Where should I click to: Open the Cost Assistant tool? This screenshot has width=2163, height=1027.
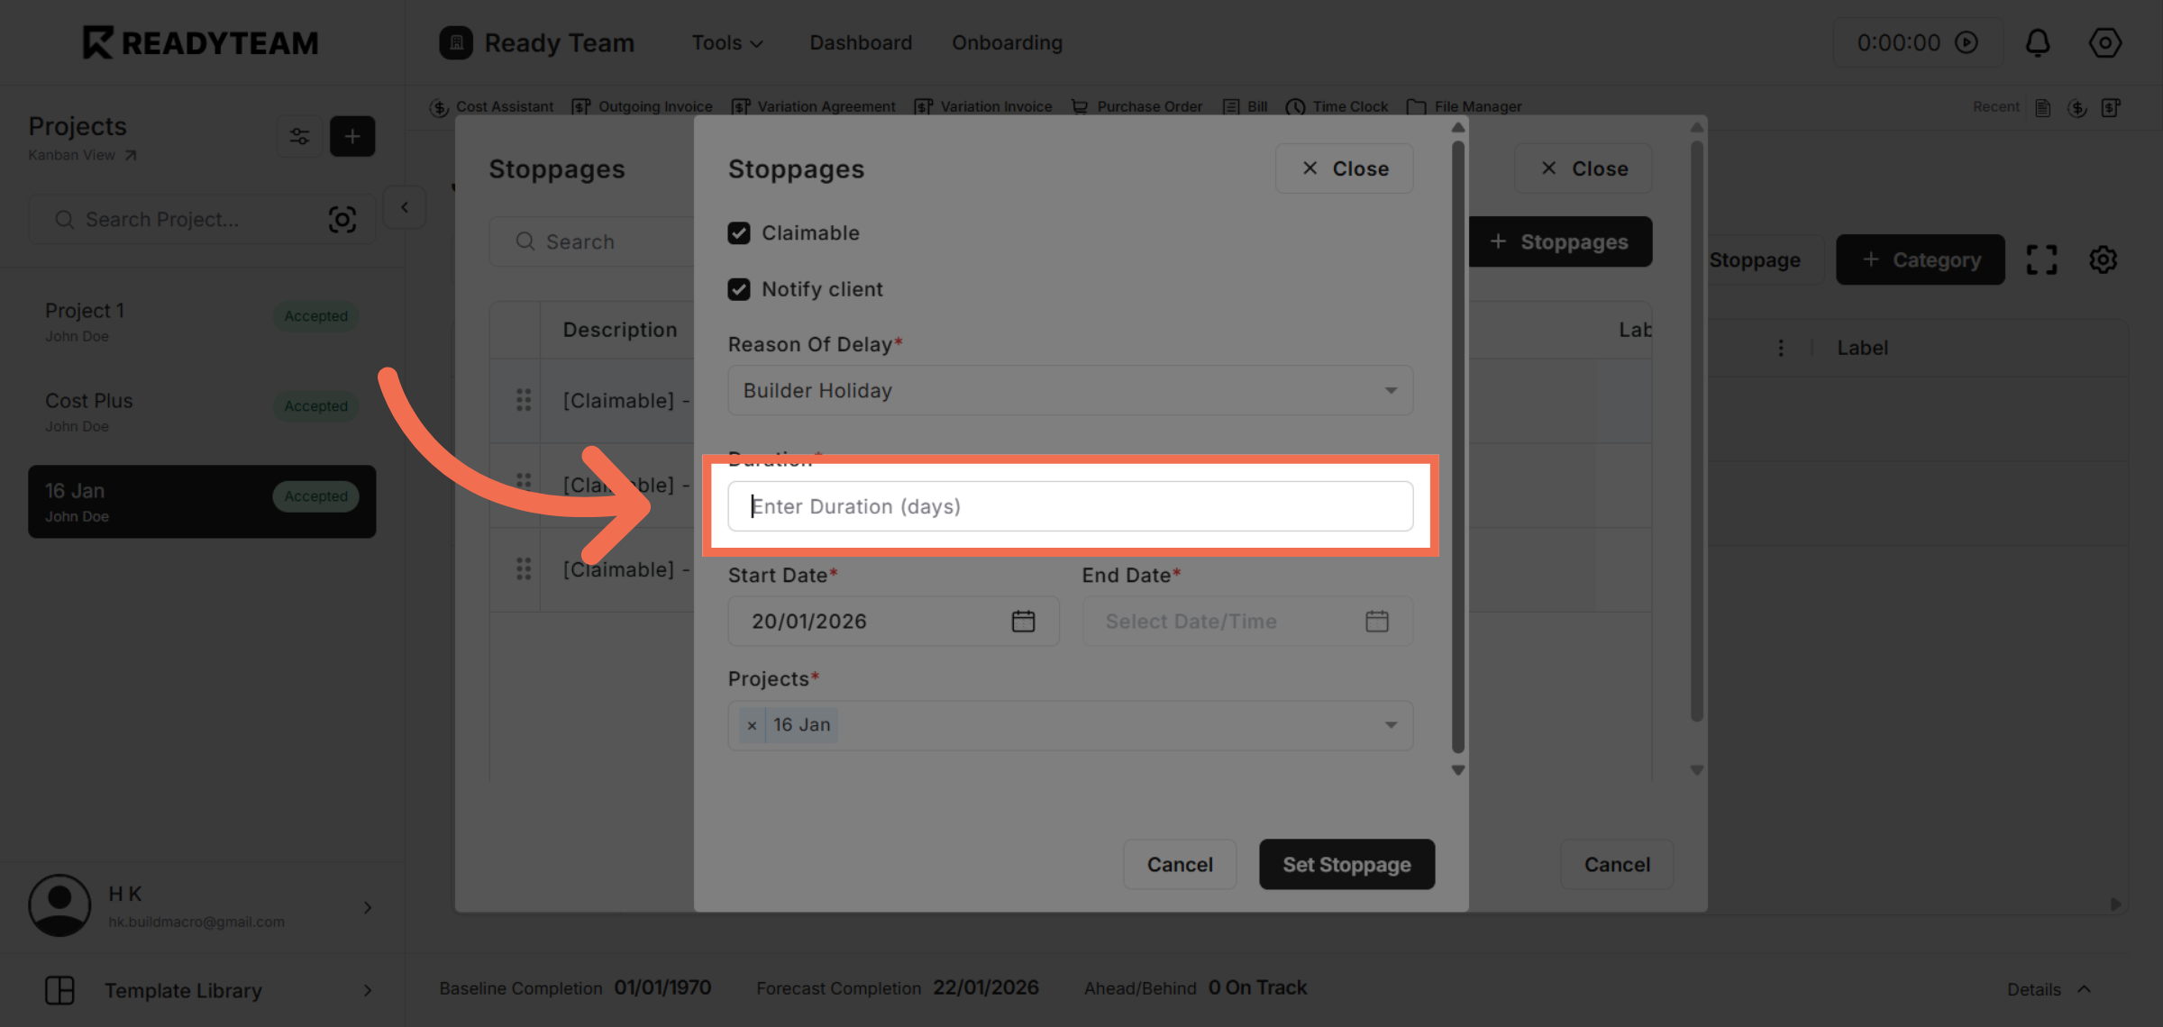click(493, 106)
